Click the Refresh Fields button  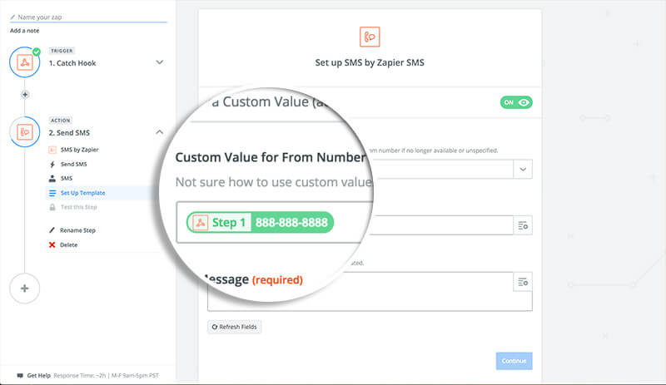[x=235, y=327]
